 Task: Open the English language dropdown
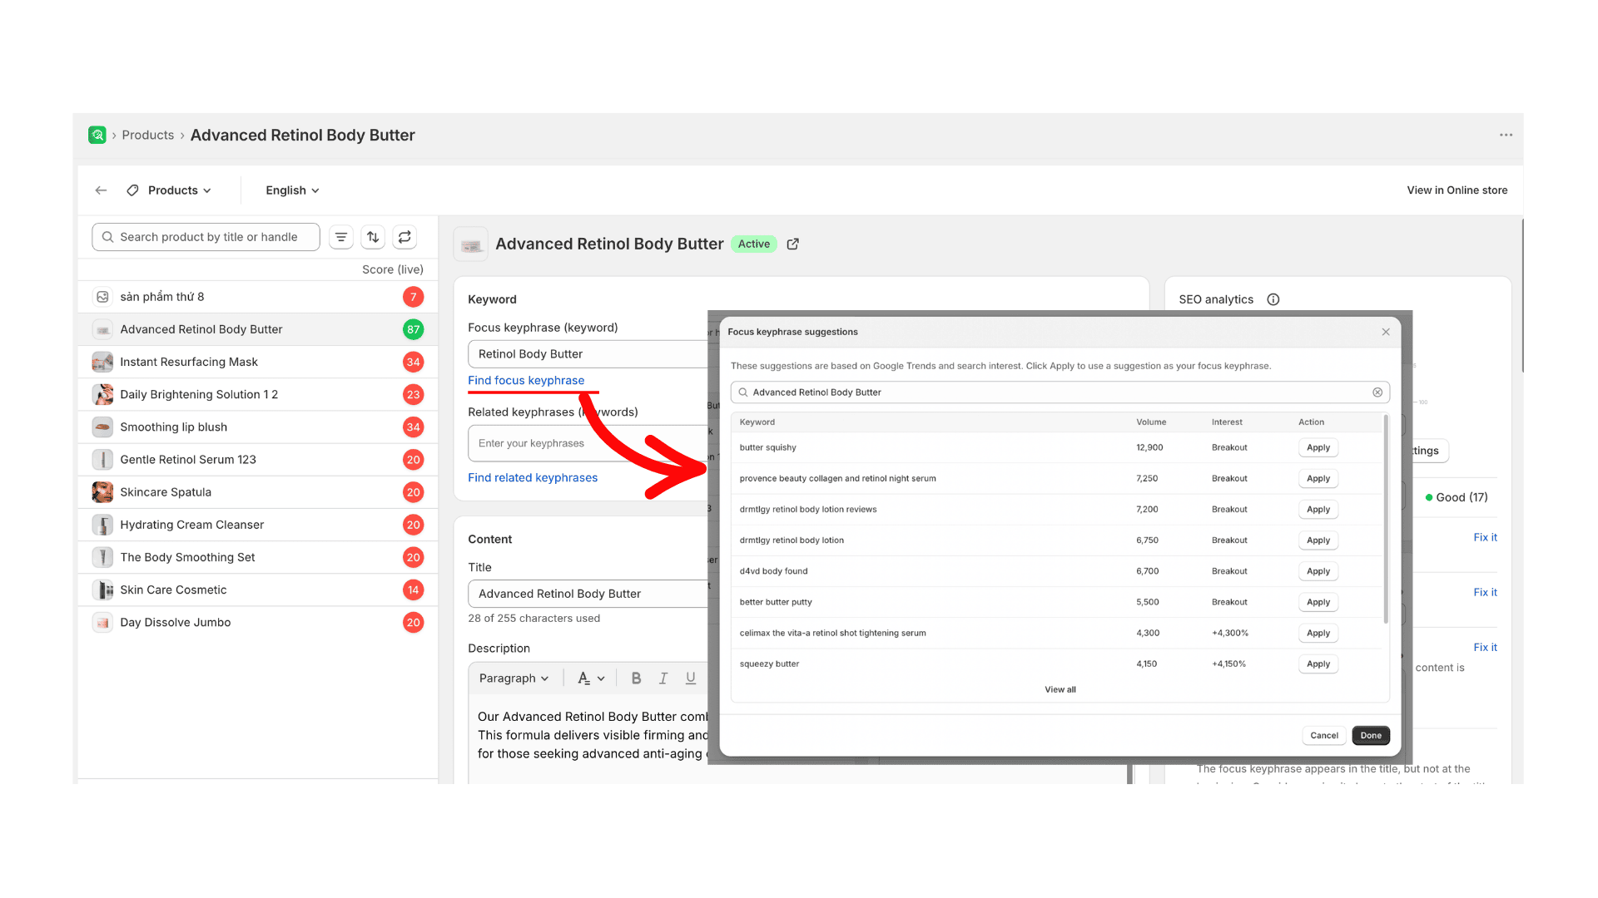[x=292, y=190]
